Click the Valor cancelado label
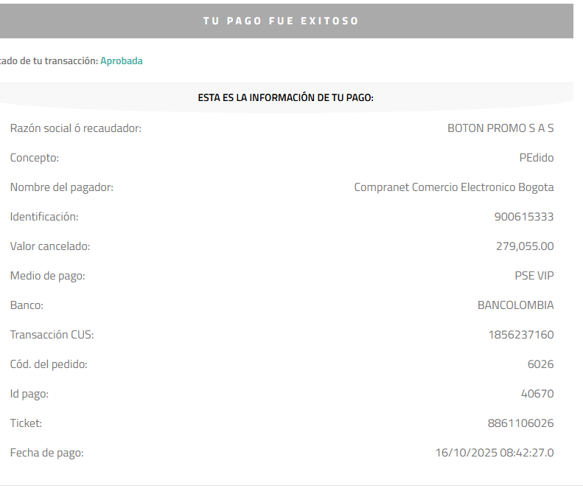Image resolution: width=583 pixels, height=486 pixels. (x=50, y=246)
